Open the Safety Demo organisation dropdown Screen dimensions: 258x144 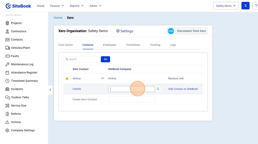pyautogui.click(x=226, y=6)
